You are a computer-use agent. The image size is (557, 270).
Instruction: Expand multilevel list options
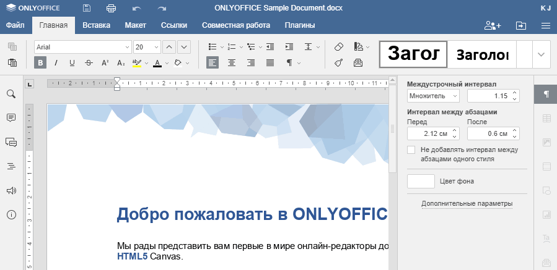(260, 47)
